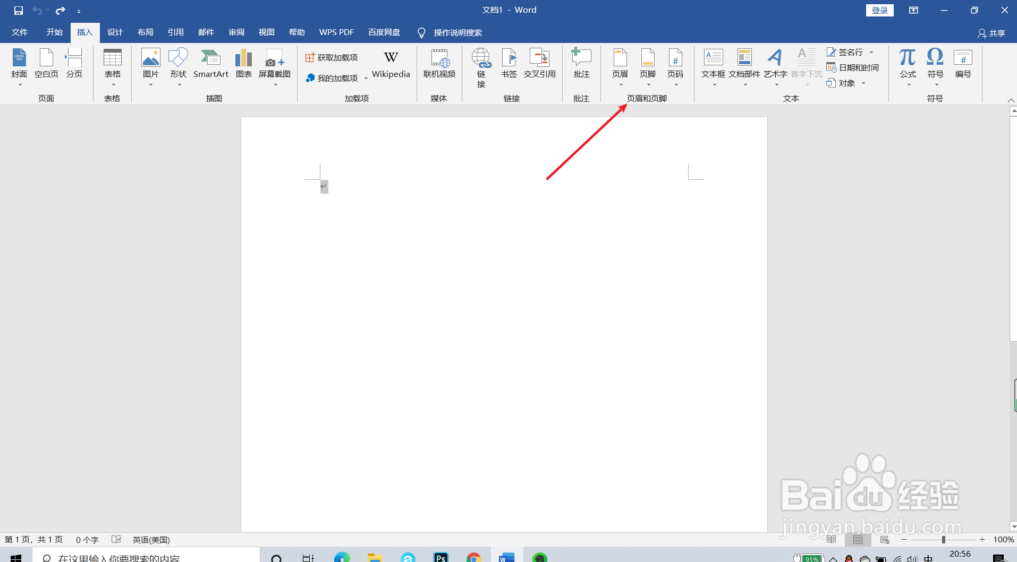1017x562 pixels.
Task: Expand the Object (对象) dropdown arrow
Action: (x=863, y=83)
